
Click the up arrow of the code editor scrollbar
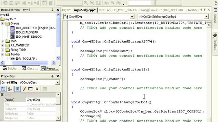pos(209,25)
